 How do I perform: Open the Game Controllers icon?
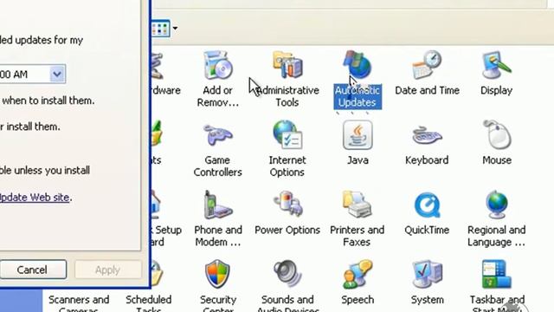(x=217, y=135)
